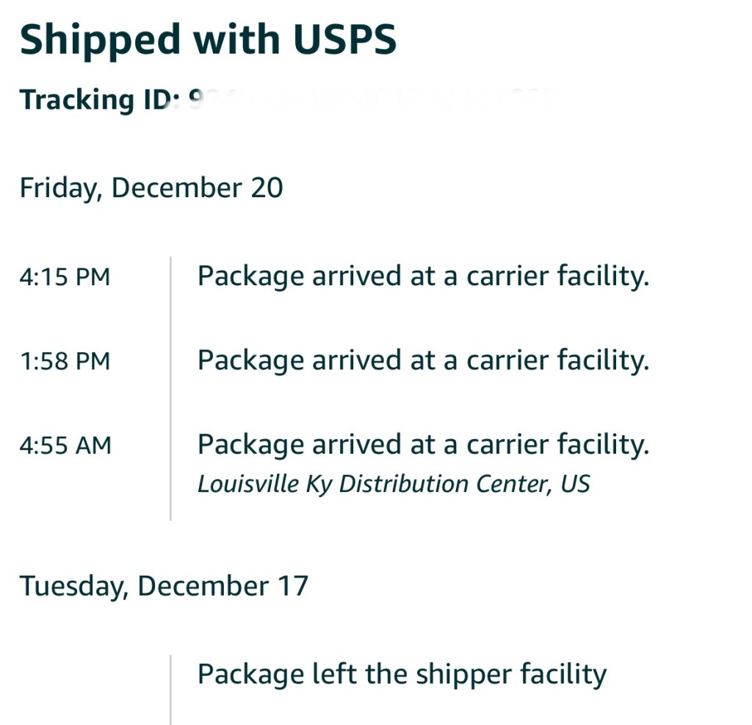The height and width of the screenshot is (725, 752).
Task: Click the 4:15 PM package arrived status
Action: tap(423, 276)
